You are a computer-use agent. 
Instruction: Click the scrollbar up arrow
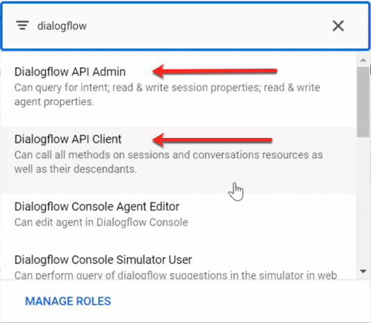(363, 60)
